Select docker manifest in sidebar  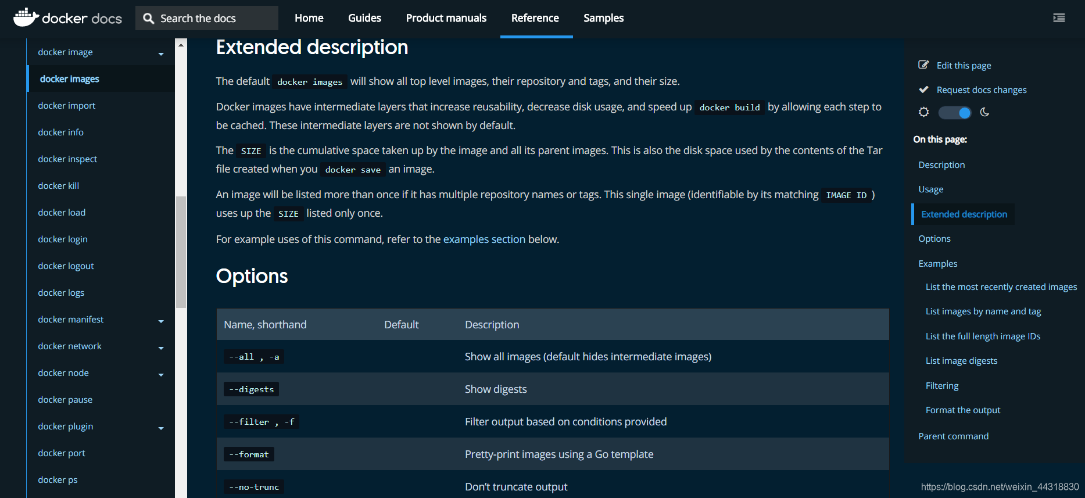[x=71, y=320]
